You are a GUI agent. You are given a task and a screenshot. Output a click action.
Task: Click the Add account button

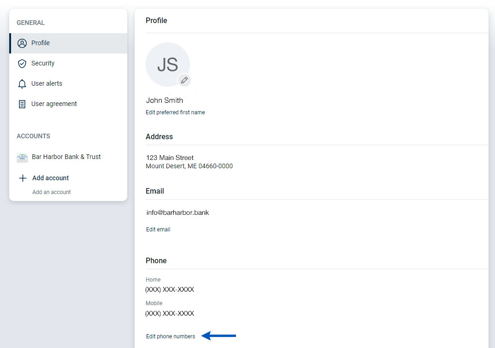(51, 178)
